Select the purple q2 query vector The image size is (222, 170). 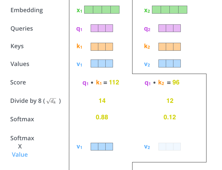[169, 28]
